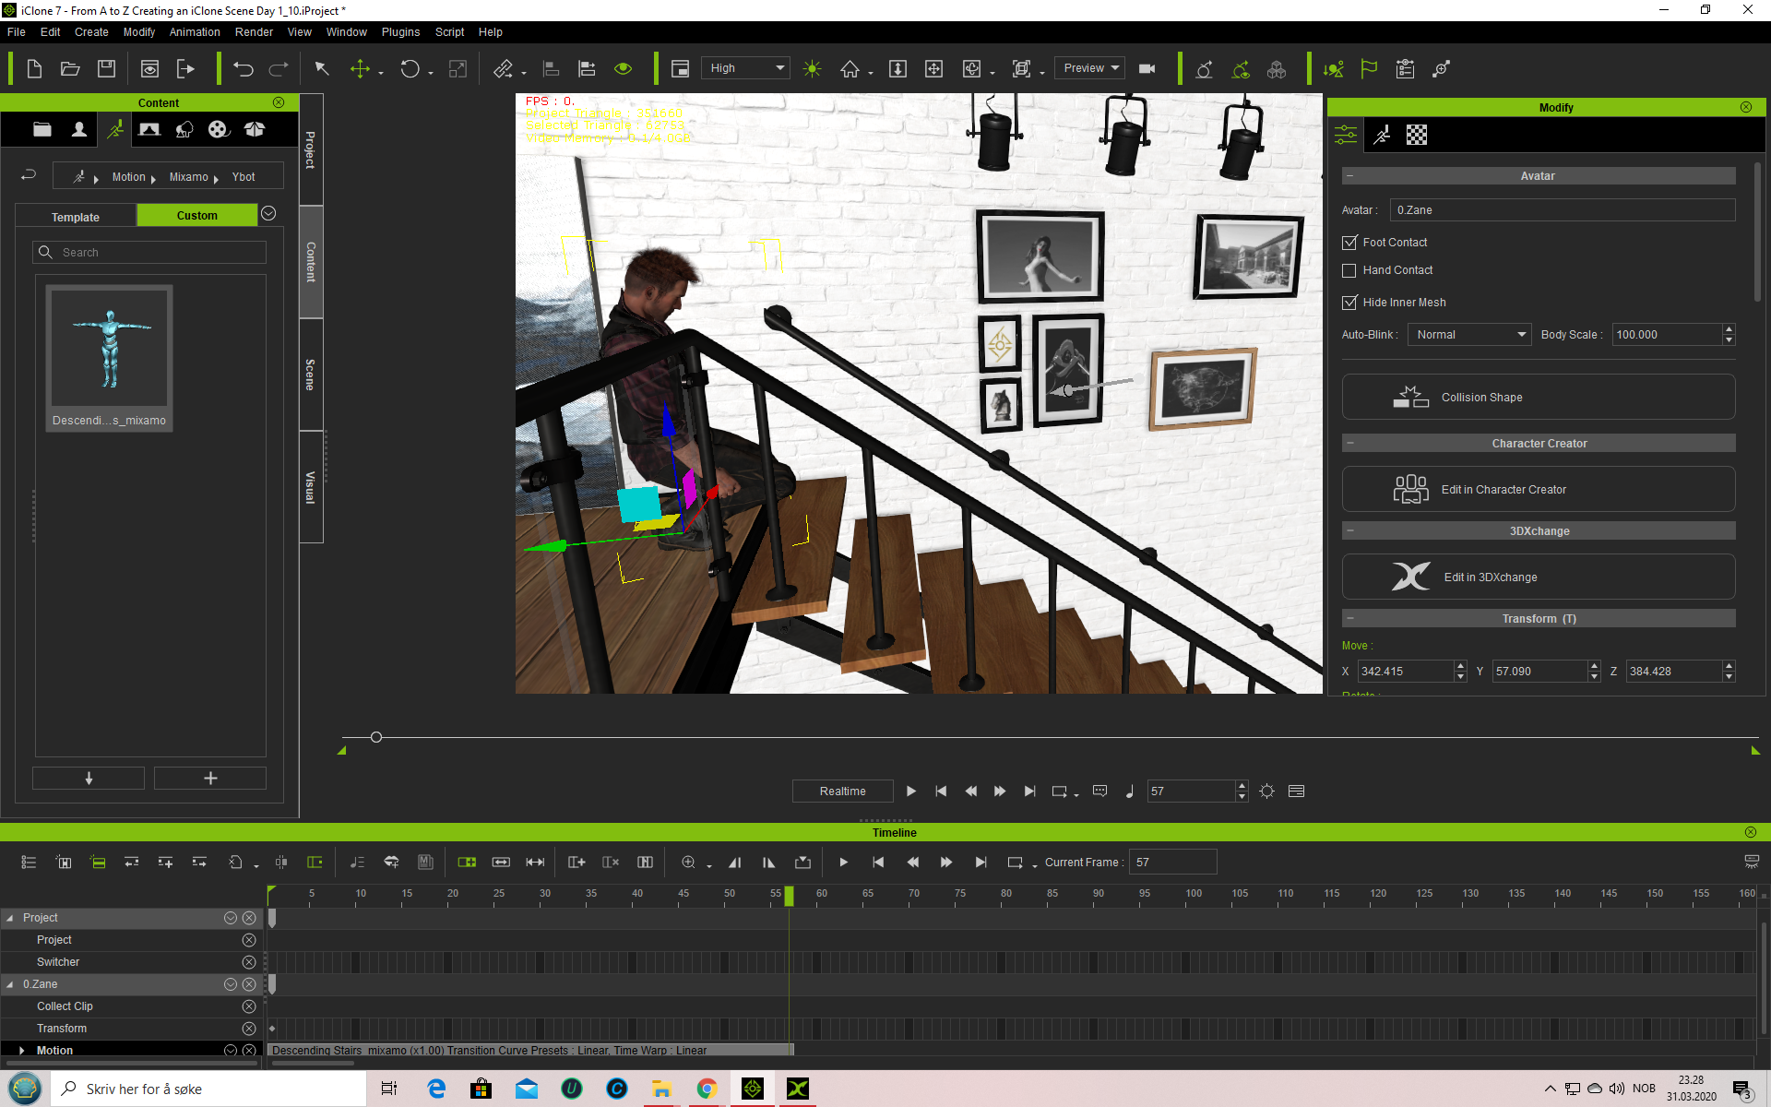
Task: Click the Current Frame input field
Action: click(x=1173, y=862)
